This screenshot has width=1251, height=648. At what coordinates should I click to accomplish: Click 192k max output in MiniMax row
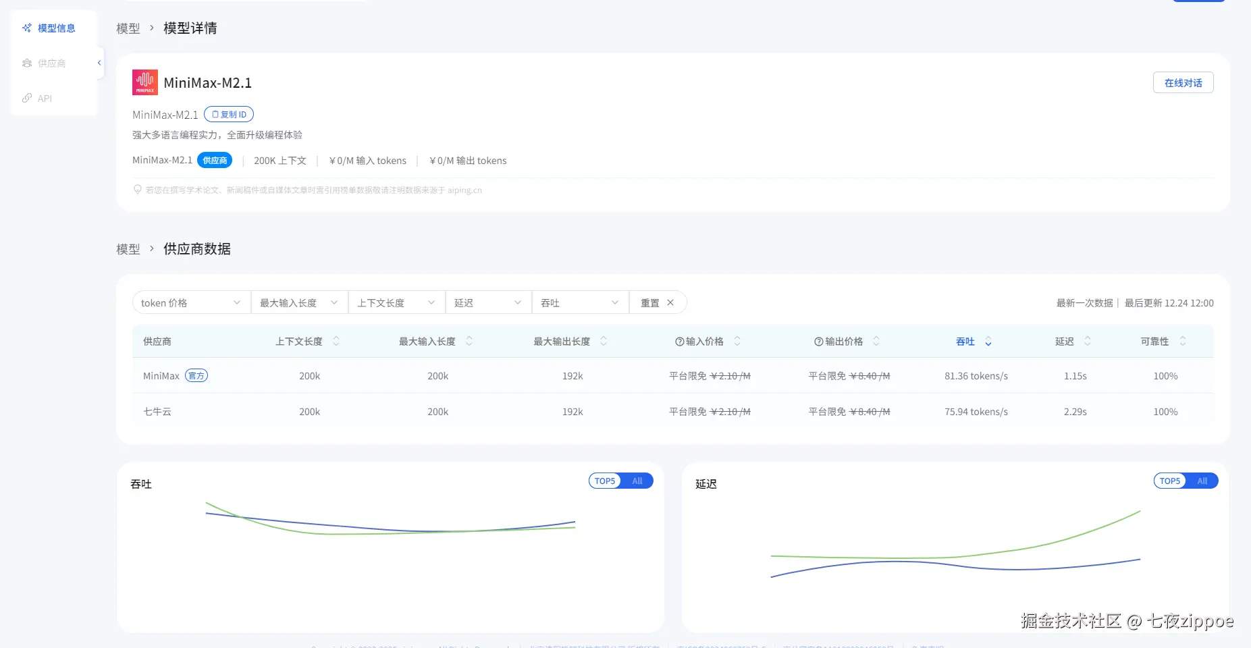coord(573,376)
